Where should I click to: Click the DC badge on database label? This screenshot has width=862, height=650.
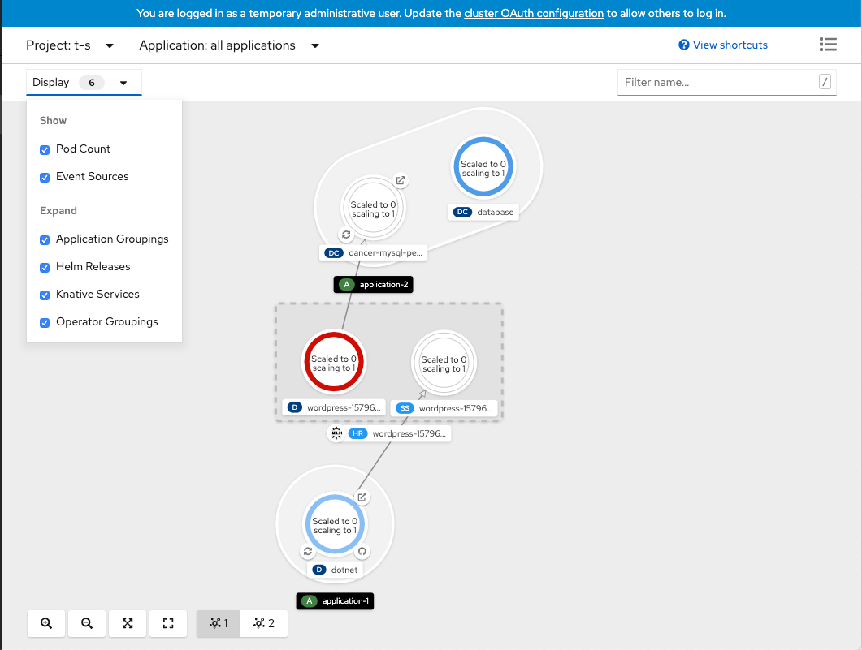pyautogui.click(x=462, y=212)
